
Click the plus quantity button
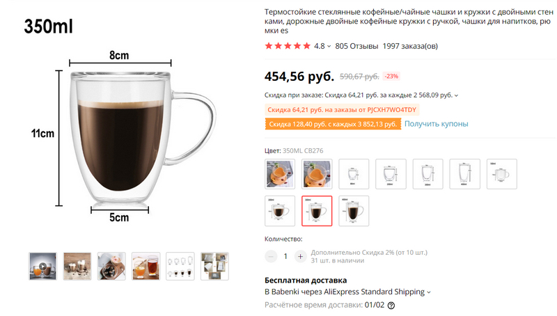click(x=300, y=256)
